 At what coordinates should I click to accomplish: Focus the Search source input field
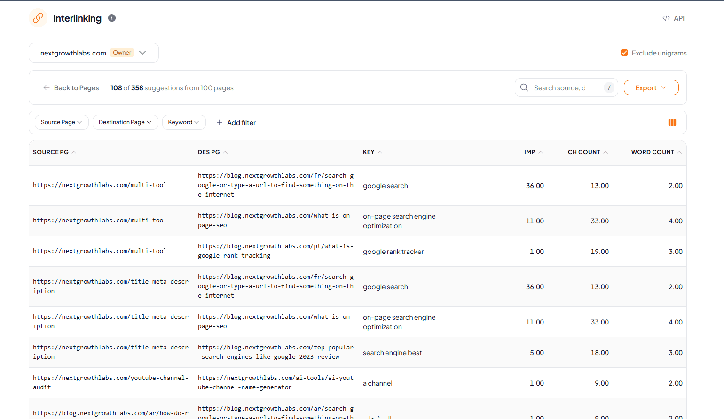(566, 87)
